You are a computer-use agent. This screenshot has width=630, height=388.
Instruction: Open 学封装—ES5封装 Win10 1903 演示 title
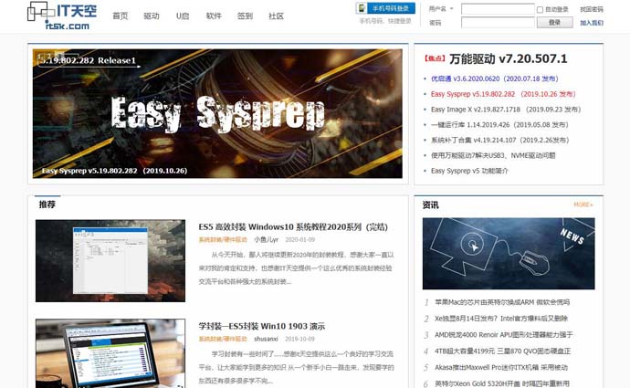click(x=261, y=326)
